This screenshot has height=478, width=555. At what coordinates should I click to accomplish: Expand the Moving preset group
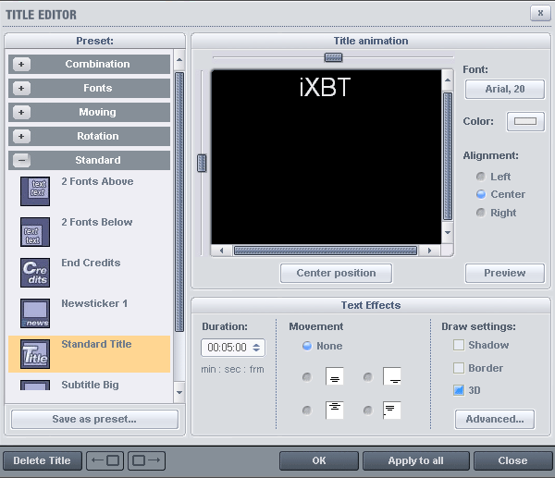[x=21, y=112]
